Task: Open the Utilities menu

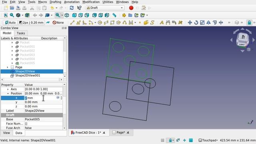Action: tap(108, 2)
